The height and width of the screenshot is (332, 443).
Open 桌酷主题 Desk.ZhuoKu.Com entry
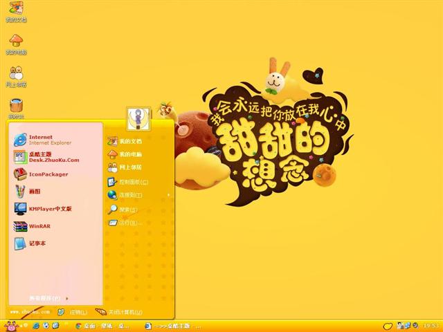pyautogui.click(x=46, y=157)
